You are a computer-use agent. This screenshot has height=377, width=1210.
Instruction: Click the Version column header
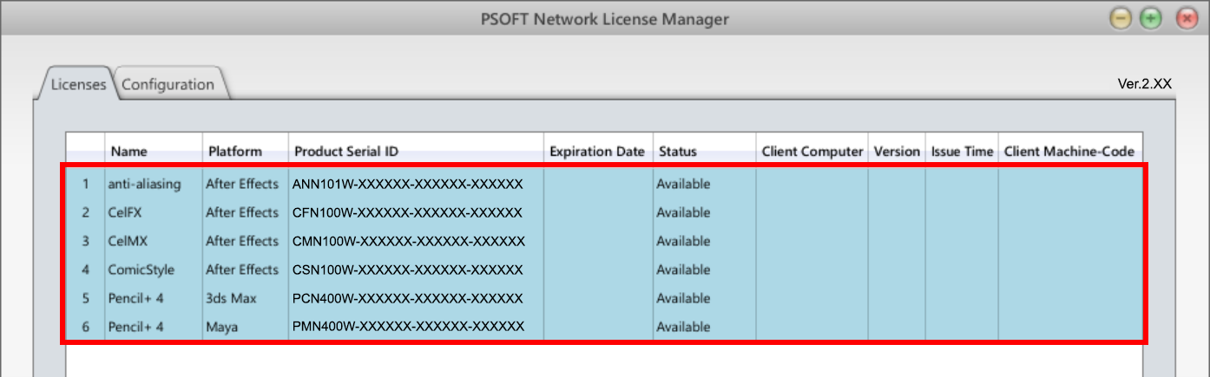[897, 151]
